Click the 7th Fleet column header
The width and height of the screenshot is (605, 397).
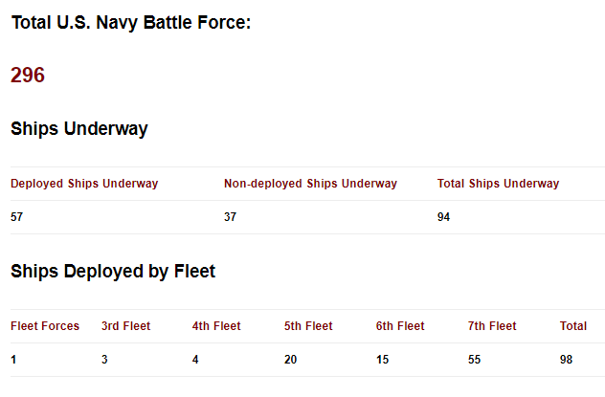[x=492, y=326]
